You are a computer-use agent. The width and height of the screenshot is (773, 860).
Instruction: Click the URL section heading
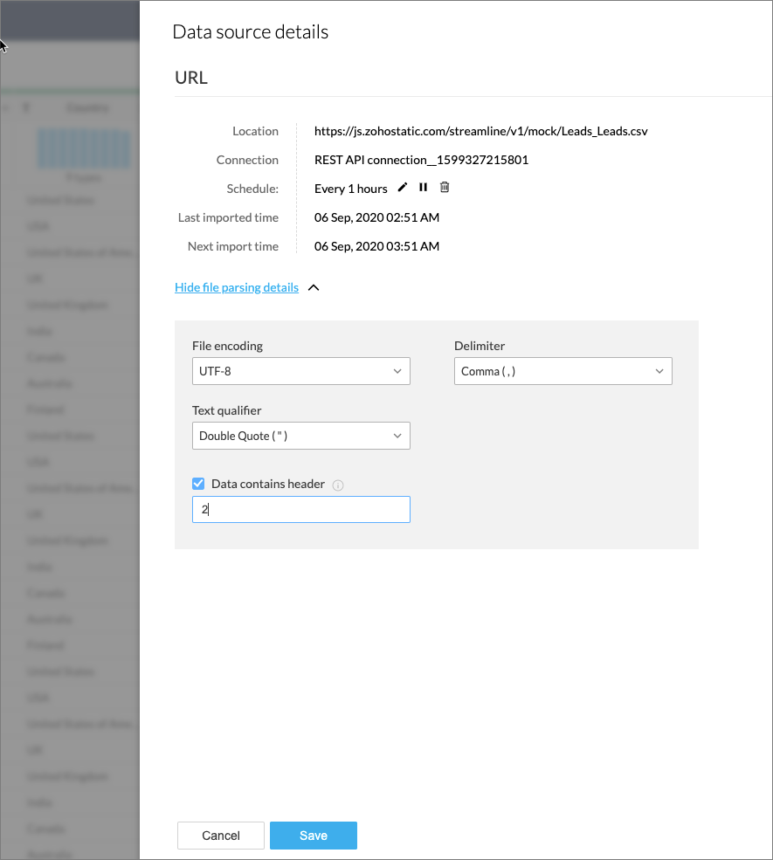(191, 78)
